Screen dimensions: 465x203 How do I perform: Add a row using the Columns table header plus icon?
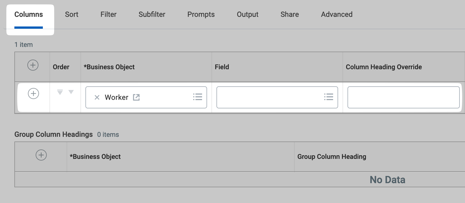pyautogui.click(x=33, y=65)
